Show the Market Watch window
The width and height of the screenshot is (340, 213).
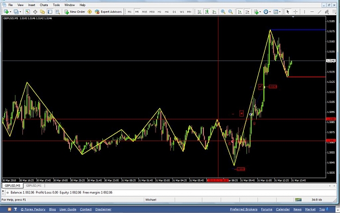[28, 12]
